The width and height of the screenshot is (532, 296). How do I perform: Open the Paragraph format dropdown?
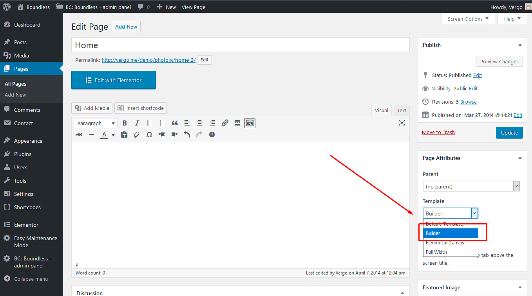click(96, 123)
